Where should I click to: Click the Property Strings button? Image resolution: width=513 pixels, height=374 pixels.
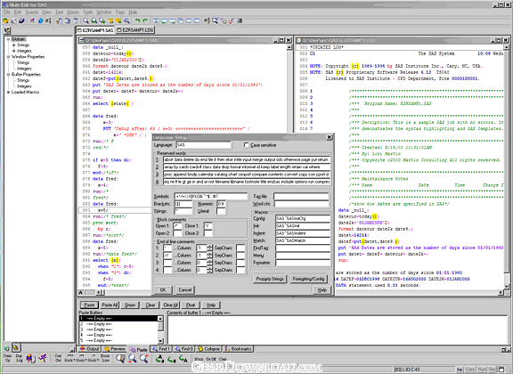[x=270, y=279]
